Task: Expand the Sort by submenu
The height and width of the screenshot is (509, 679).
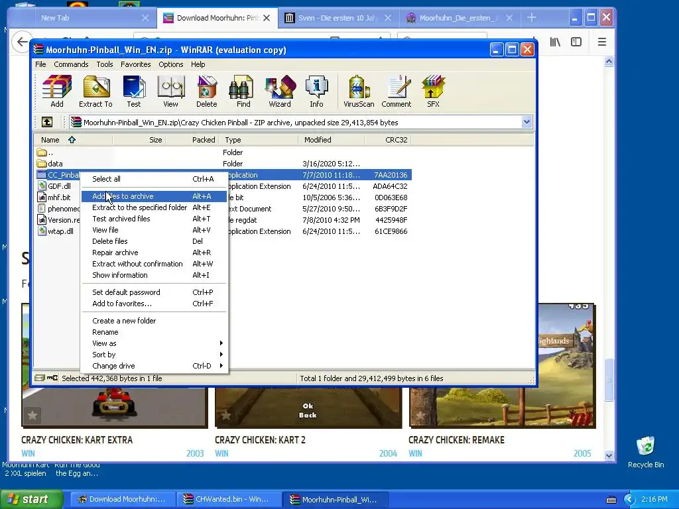Action: point(154,355)
